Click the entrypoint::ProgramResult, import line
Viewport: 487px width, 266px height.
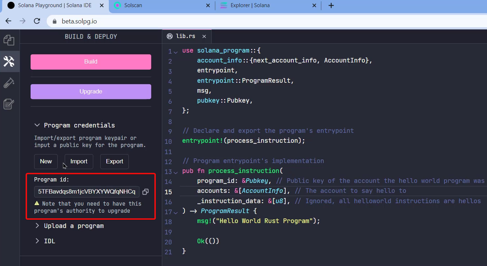[x=246, y=81]
